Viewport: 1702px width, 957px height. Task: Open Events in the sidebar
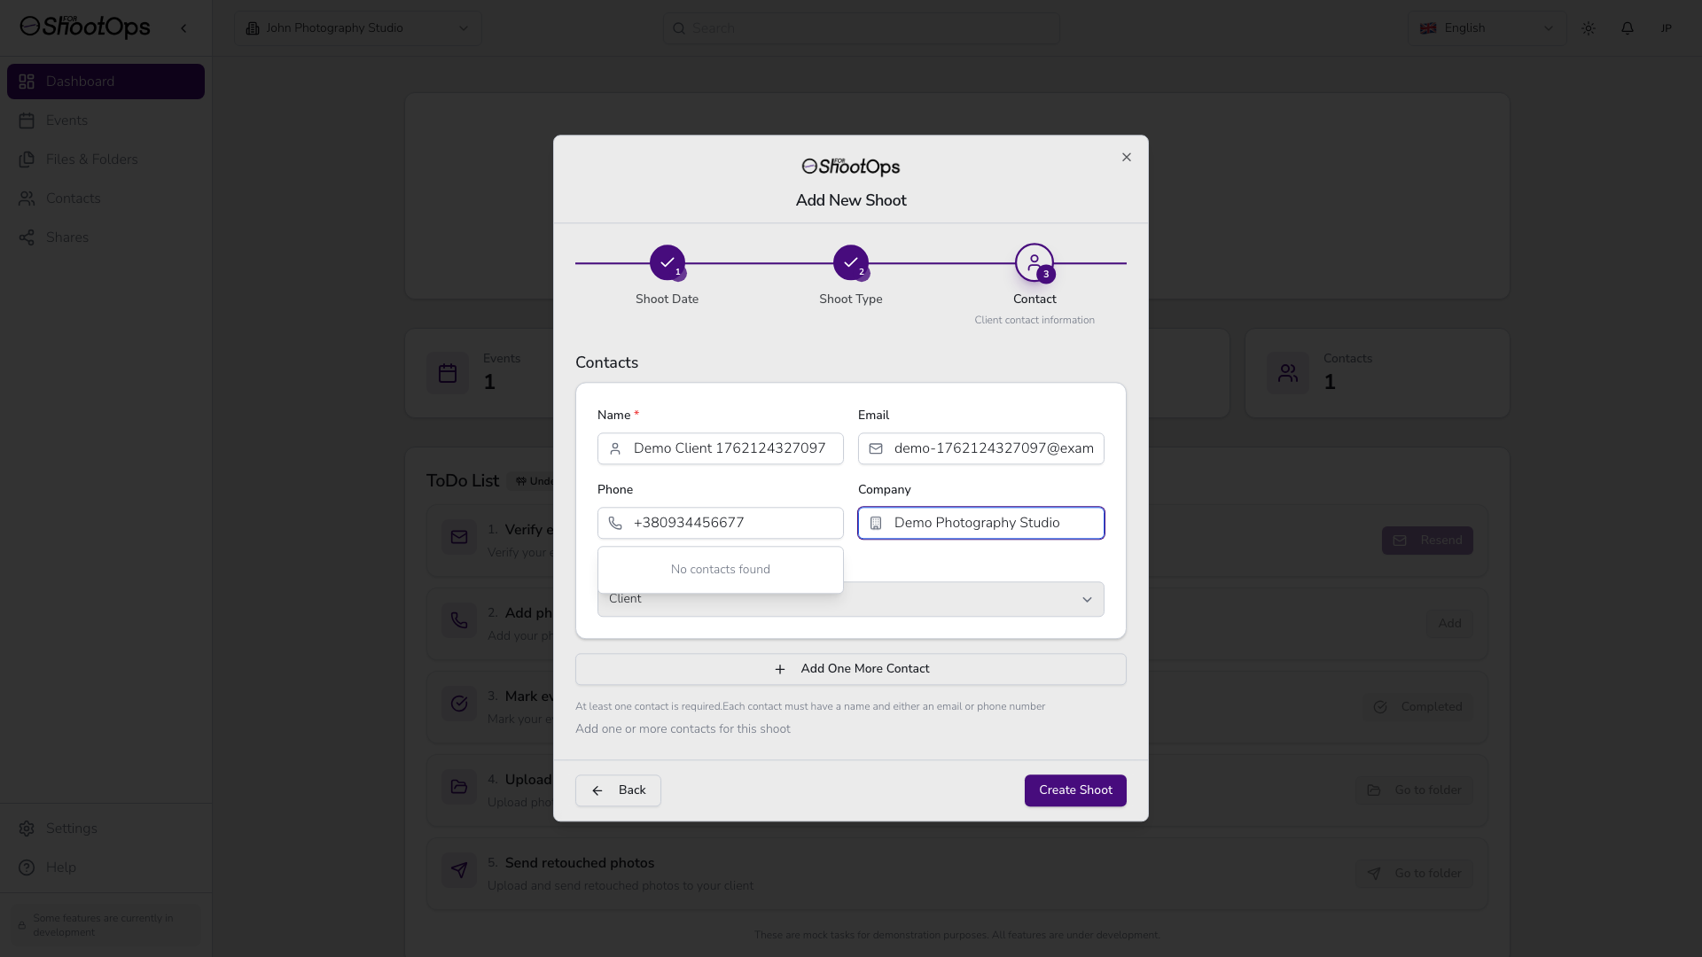66,121
